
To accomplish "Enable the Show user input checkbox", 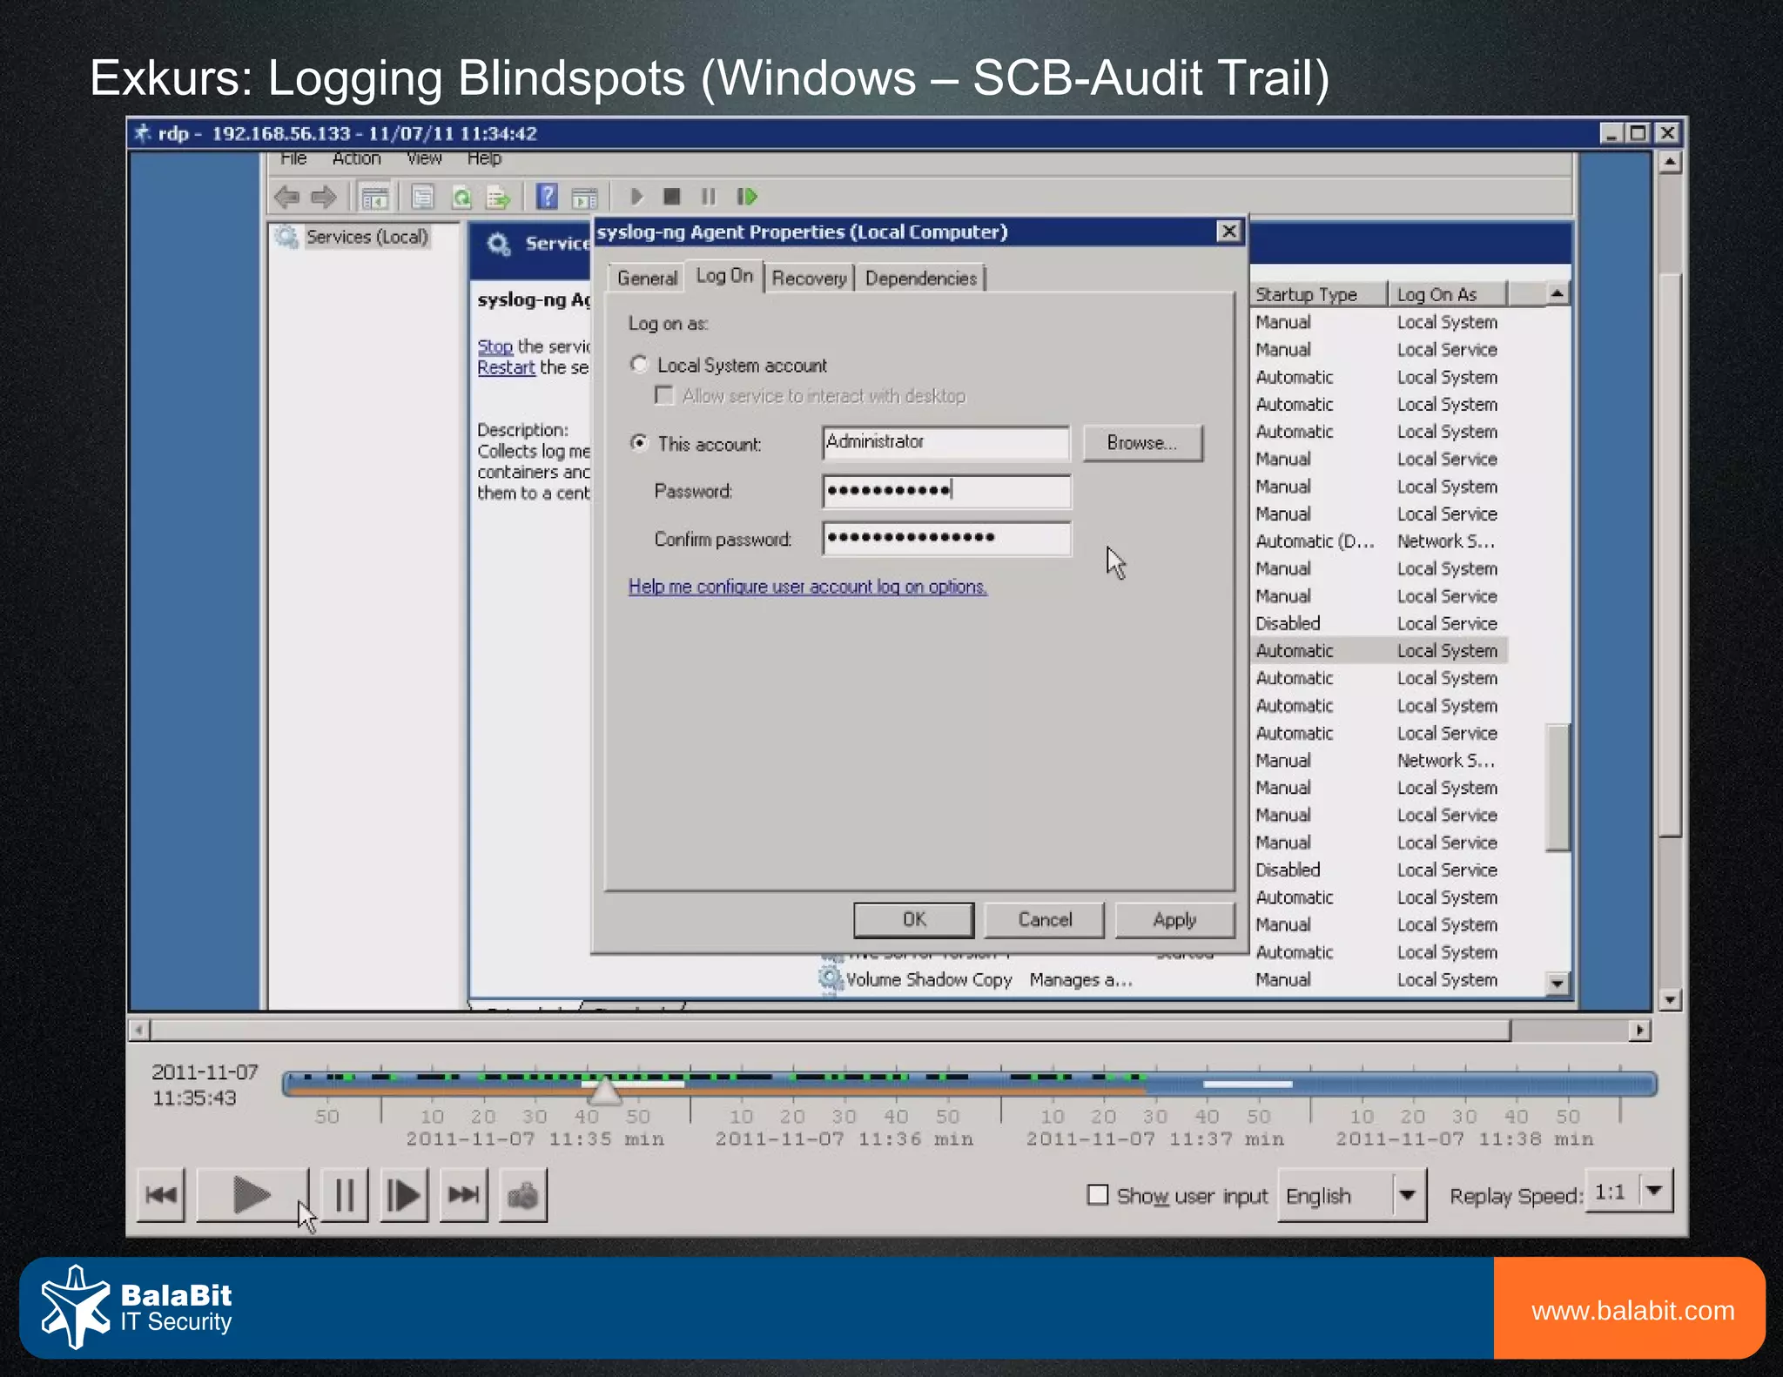I will pyautogui.click(x=1098, y=1195).
